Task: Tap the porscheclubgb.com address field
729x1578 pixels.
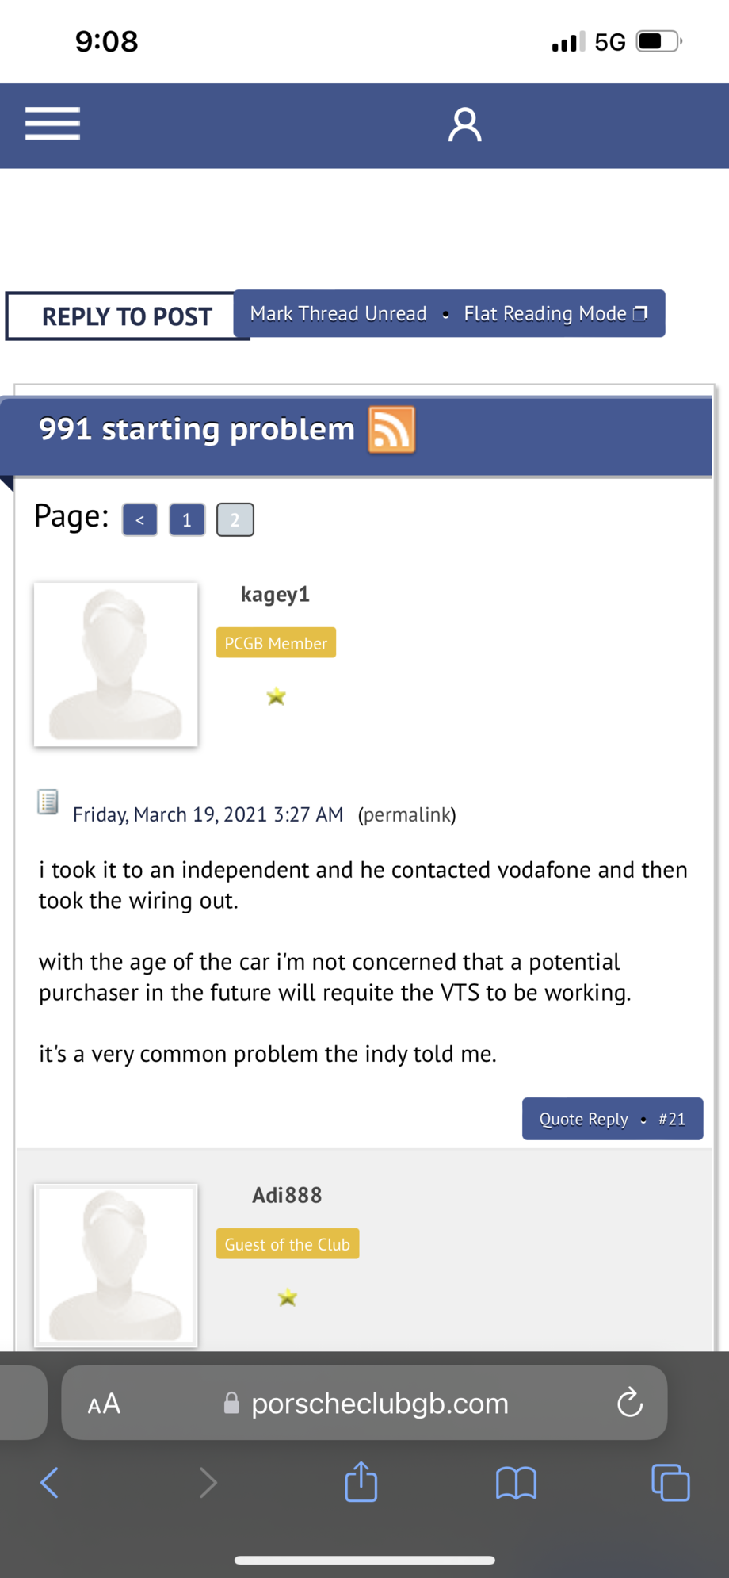Action: pyautogui.click(x=380, y=1404)
